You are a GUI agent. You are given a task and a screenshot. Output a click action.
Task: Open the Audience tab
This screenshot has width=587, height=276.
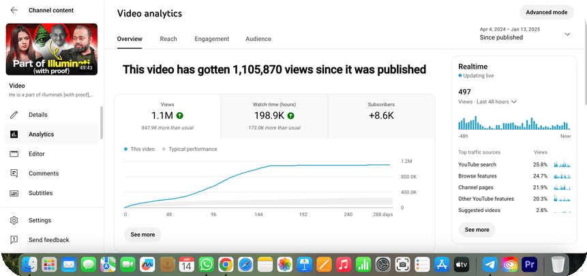click(258, 39)
